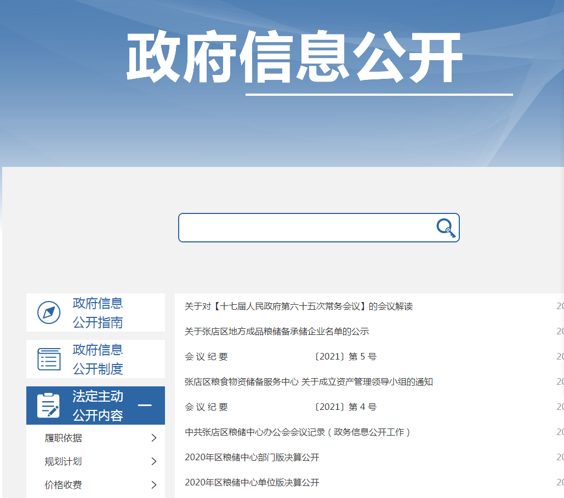The image size is (564, 498).
Task: Collapse 法定主动公开内容 using the minus icon
Action: [x=145, y=406]
